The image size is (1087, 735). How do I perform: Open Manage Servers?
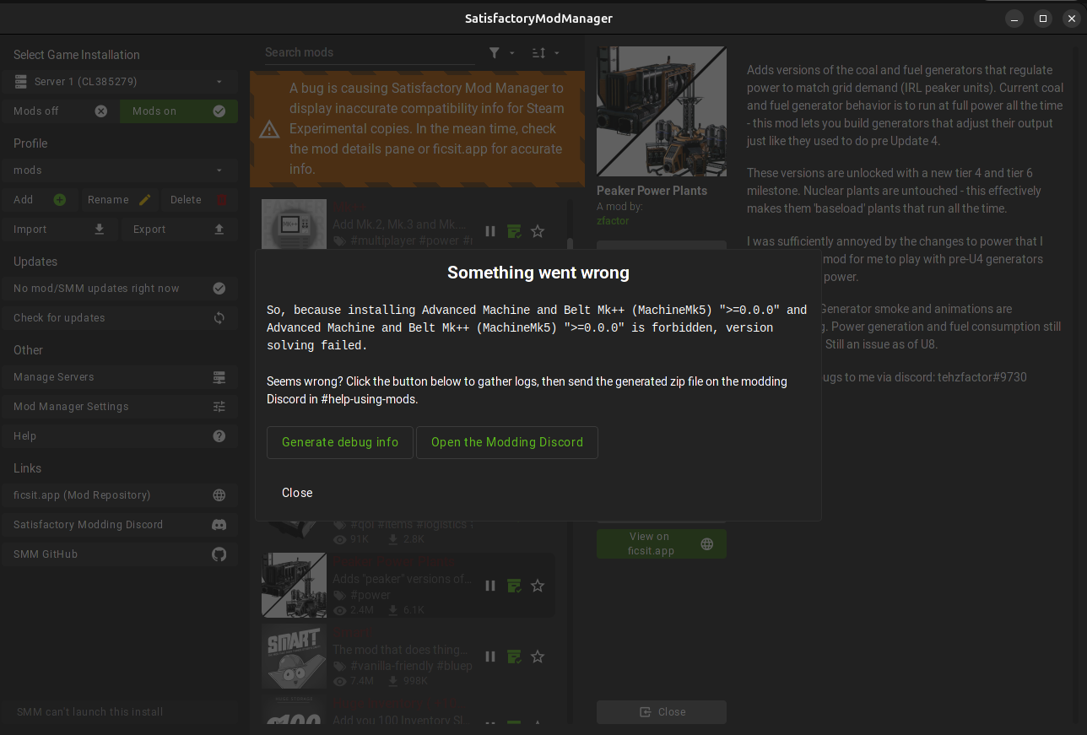[x=119, y=377]
